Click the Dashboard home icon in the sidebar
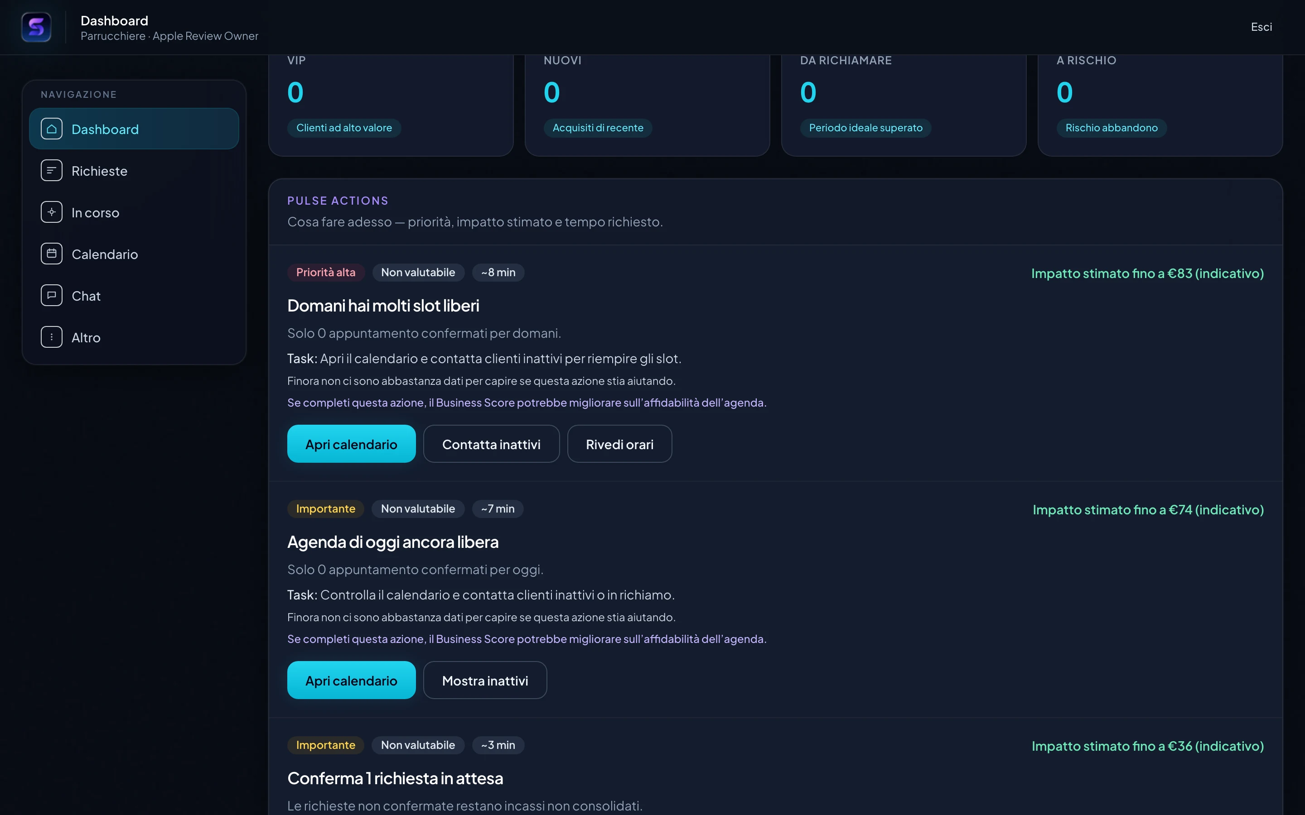This screenshot has height=815, width=1305. (x=51, y=129)
